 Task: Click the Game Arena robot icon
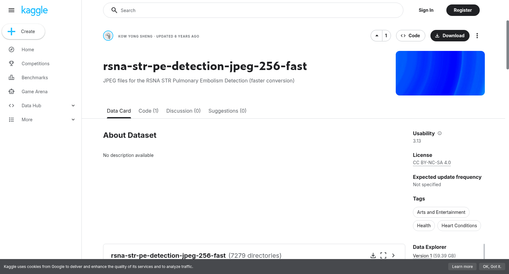11,92
